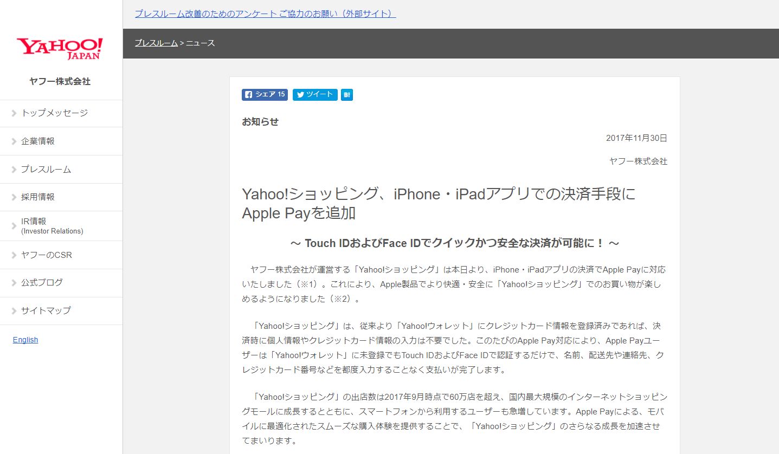Open IR情報 Investor Relations section
Image resolution: width=779 pixels, height=454 pixels.
[51, 226]
